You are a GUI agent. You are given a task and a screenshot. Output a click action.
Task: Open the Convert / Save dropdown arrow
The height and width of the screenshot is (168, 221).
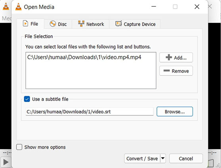click(163, 159)
